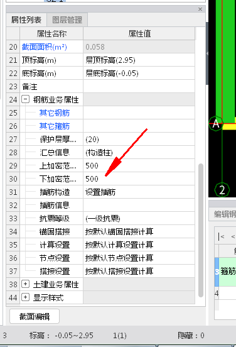Click axis bubble A in drawing view

point(216,123)
